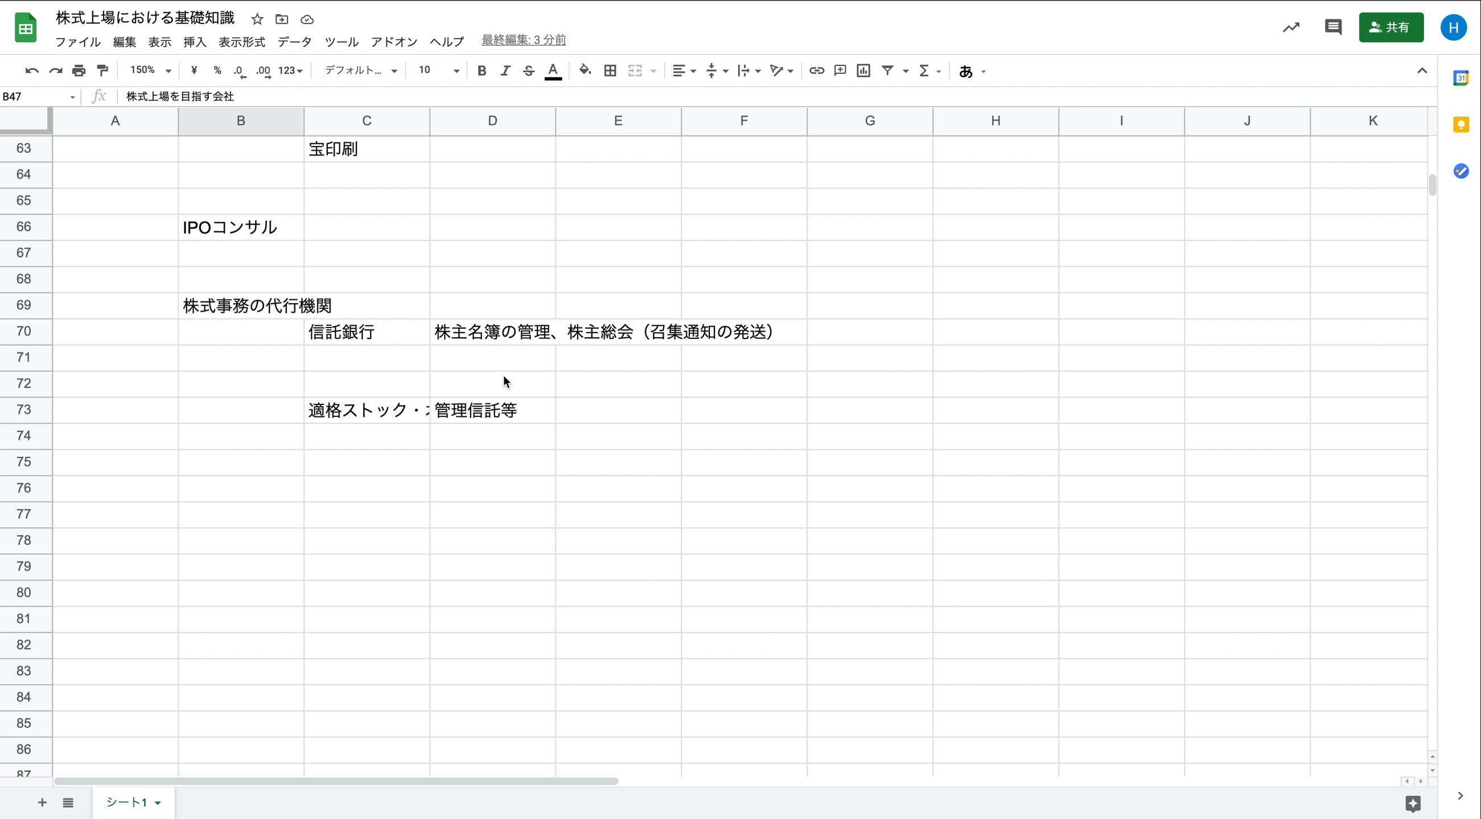Click the paint format icon
1481x819 pixels.
point(102,71)
